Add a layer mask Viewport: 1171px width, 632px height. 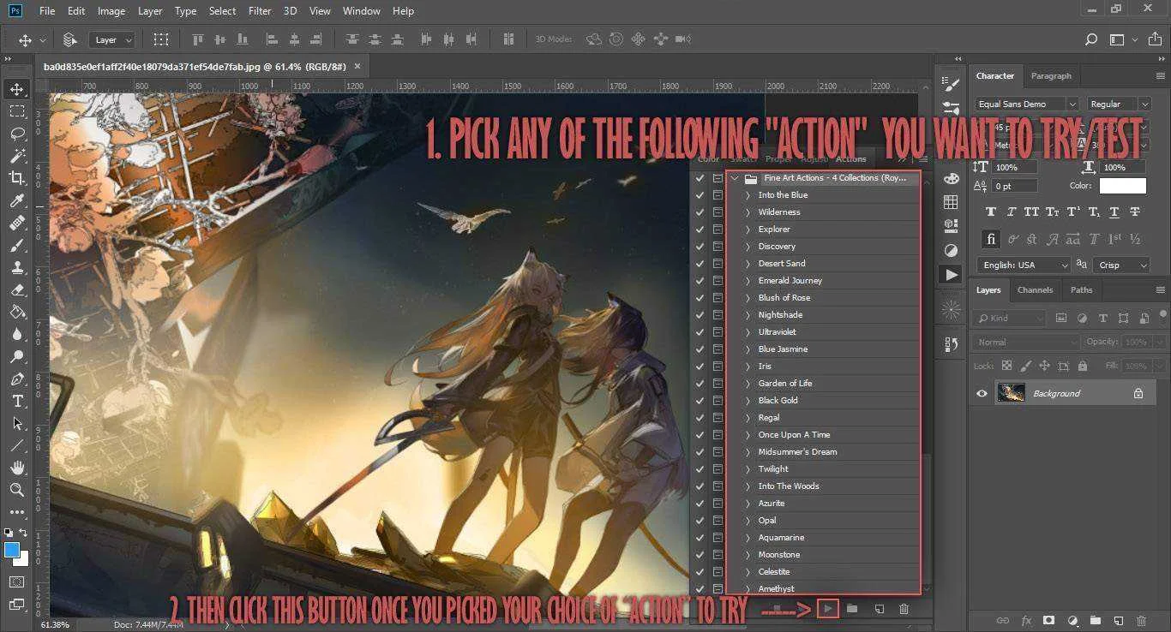[x=1048, y=620]
